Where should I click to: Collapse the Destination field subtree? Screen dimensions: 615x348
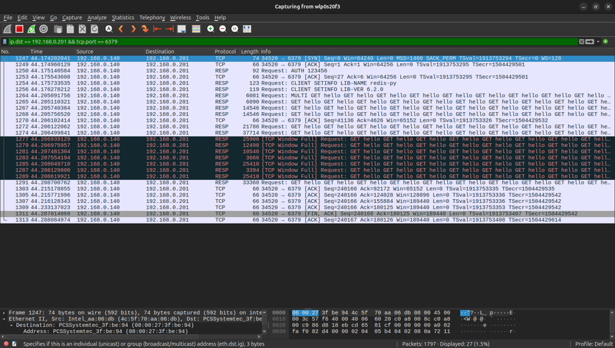click(11, 325)
